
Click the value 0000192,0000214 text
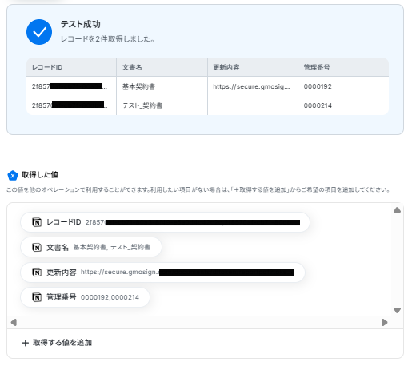tap(110, 297)
